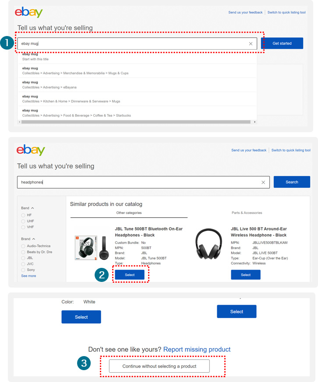Click 'Continue without selecting a product'
The image size is (318, 382).
tap(159, 366)
